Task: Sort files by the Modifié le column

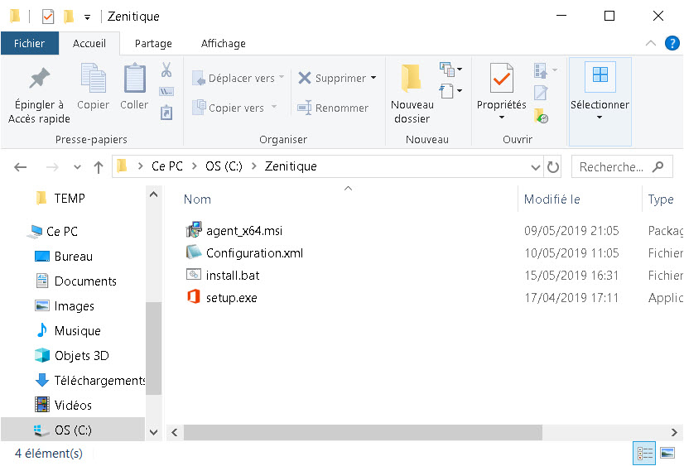Action: click(552, 199)
